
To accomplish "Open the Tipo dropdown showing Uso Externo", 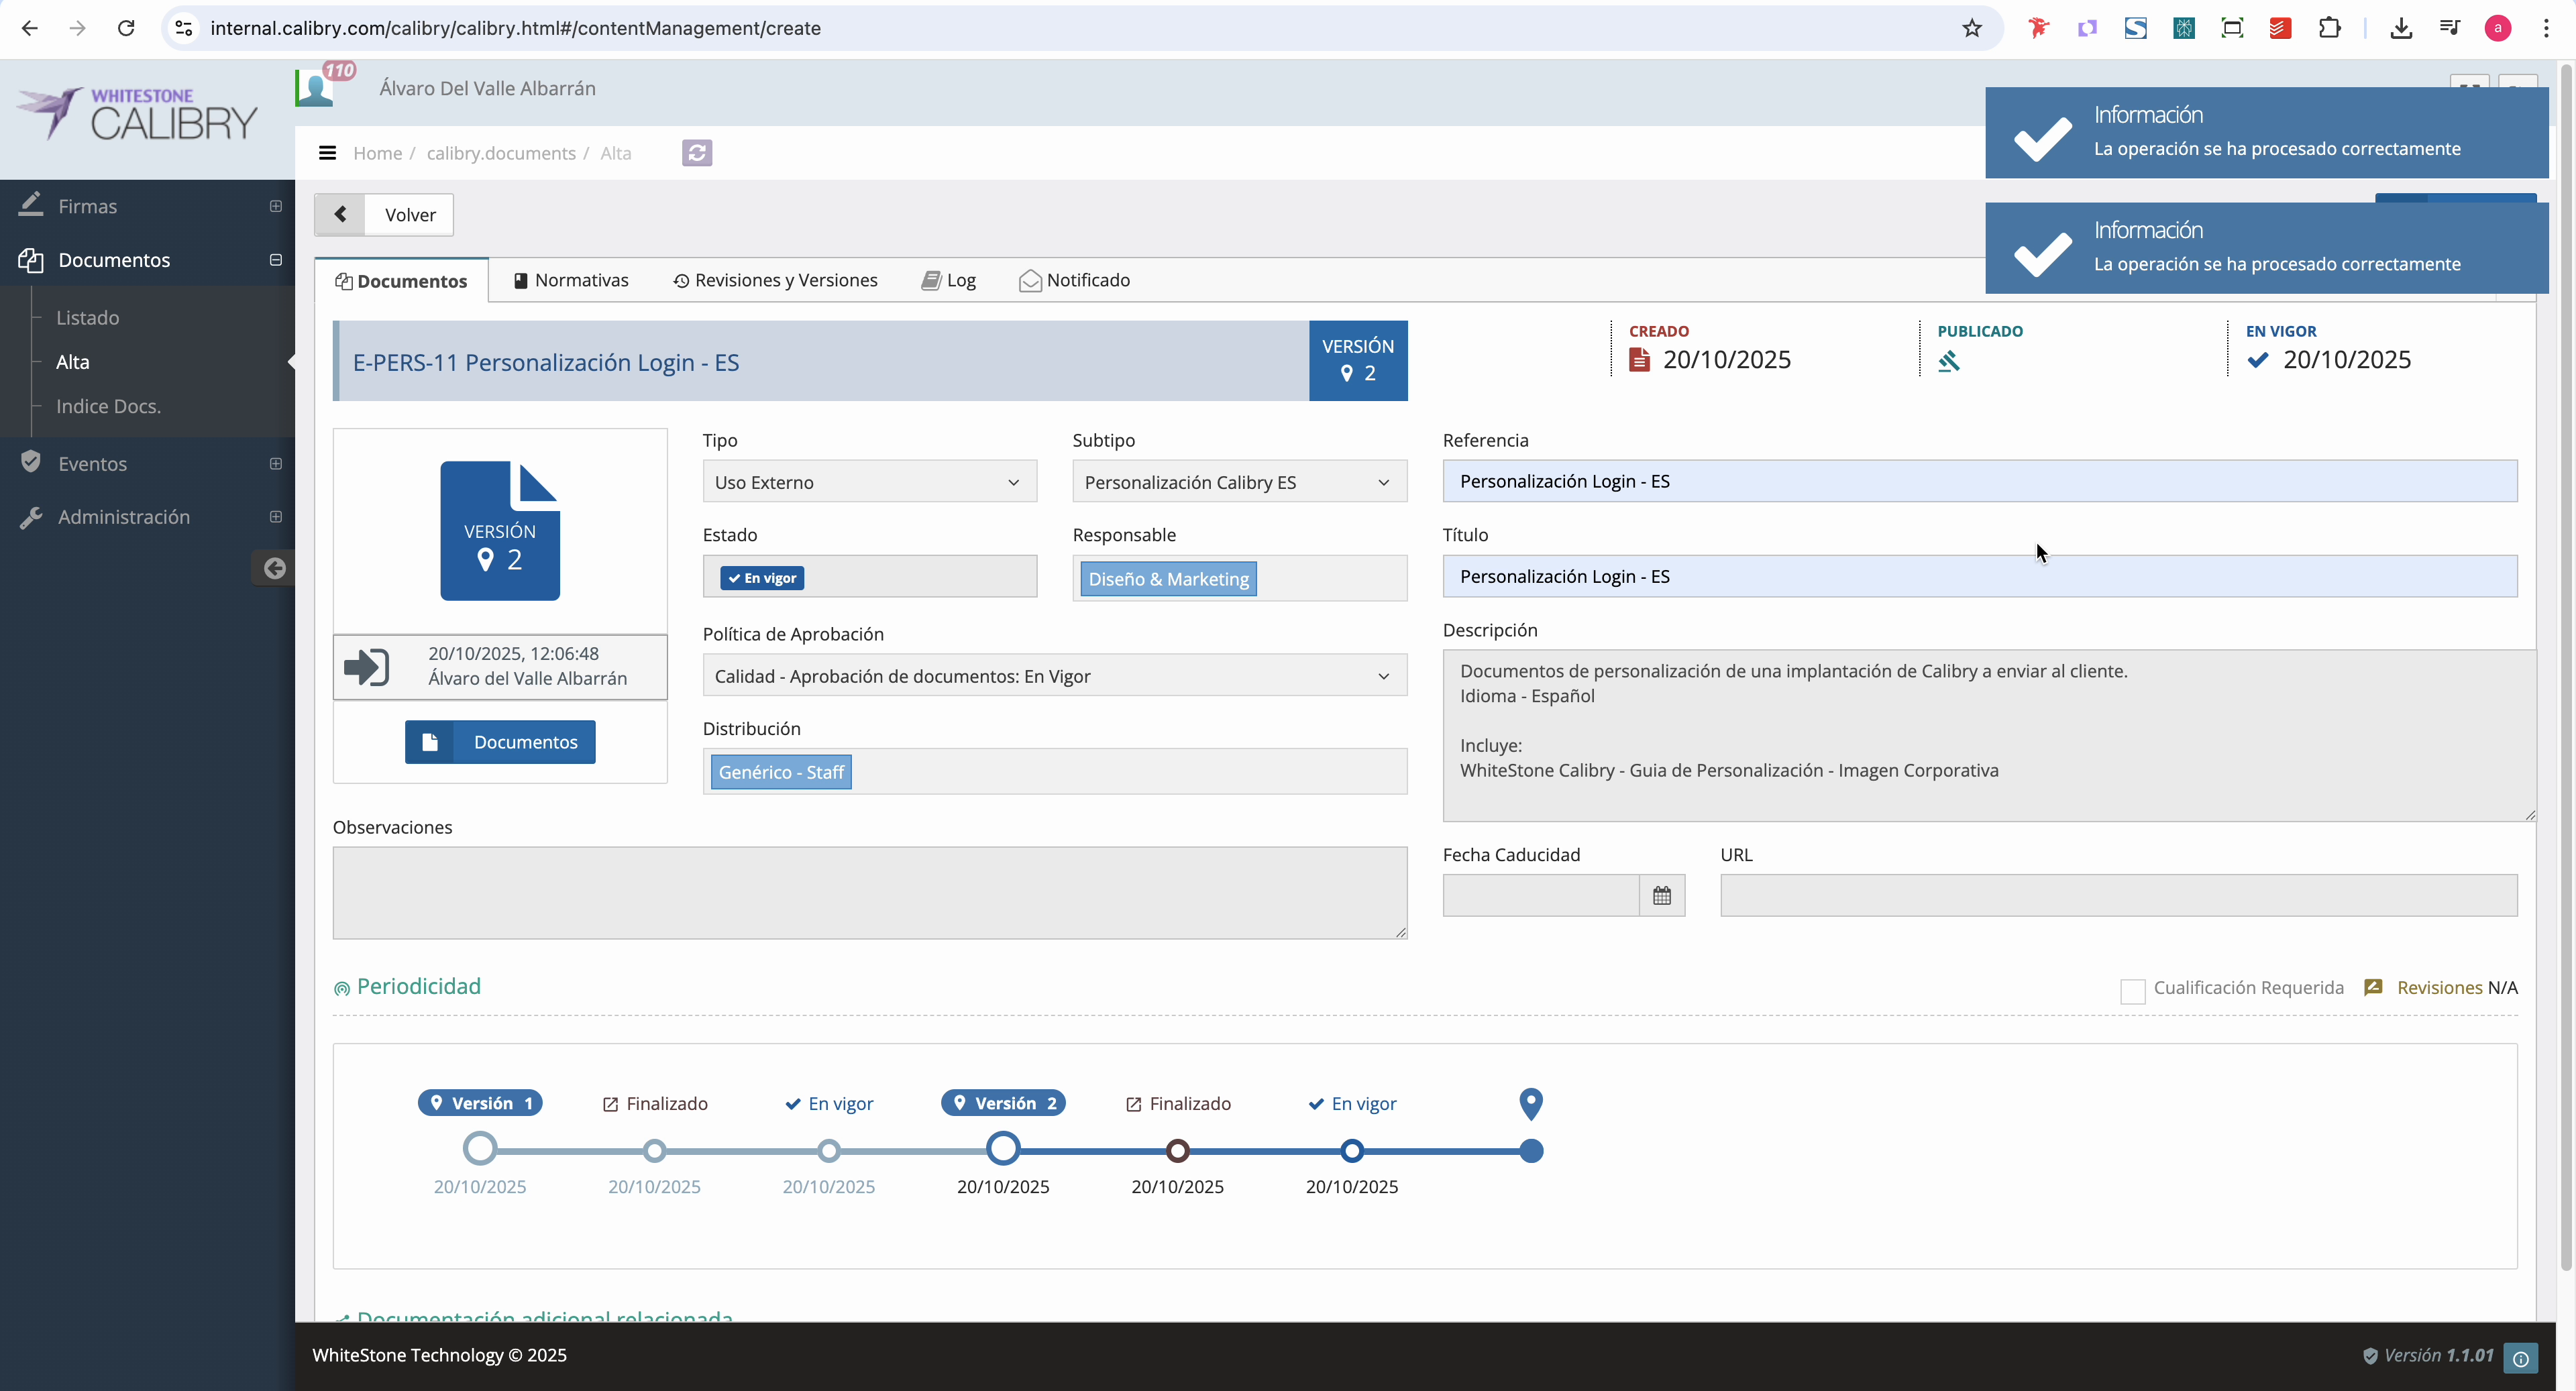I will click(x=868, y=482).
